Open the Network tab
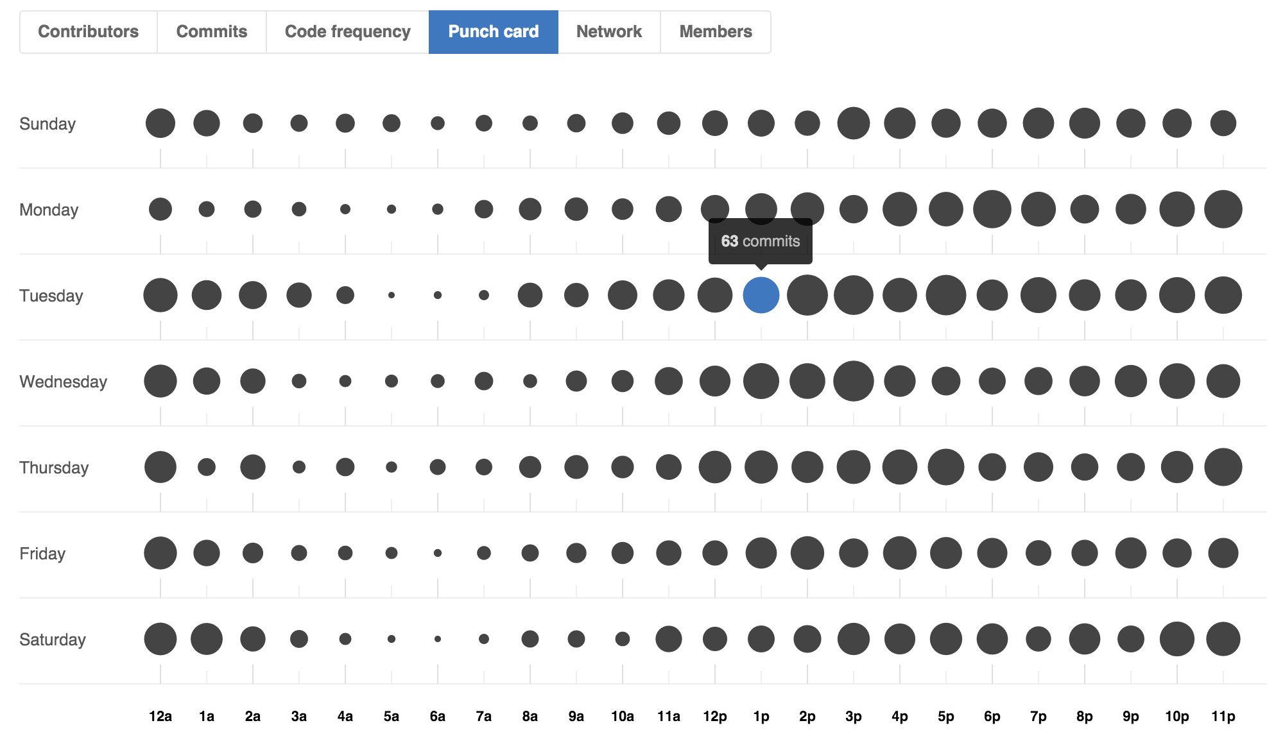1267x748 pixels. tap(610, 32)
